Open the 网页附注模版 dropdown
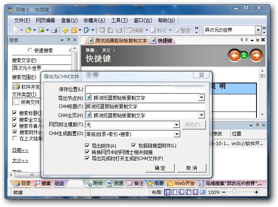The height and width of the screenshot is (207, 278). click(x=176, y=125)
